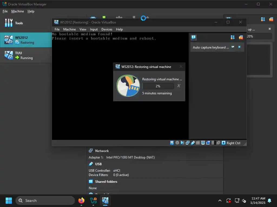This screenshot has width=277, height=207.
Task: Click the '5 minutes remaining' text
Action: pos(157,93)
